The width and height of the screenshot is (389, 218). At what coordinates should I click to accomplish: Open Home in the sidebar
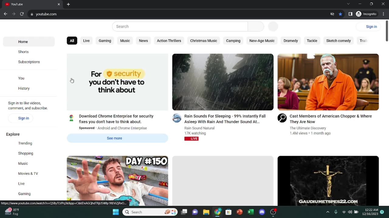(x=29, y=42)
